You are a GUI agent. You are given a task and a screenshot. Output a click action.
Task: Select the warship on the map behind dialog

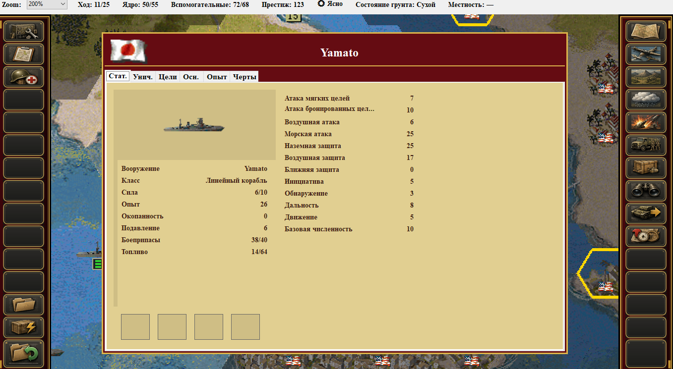(x=89, y=252)
